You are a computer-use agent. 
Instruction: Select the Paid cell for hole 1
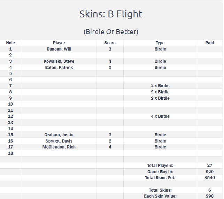210,49
